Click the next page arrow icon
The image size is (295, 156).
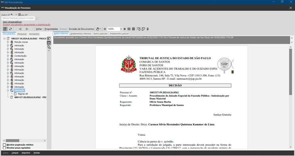[x=27, y=29]
